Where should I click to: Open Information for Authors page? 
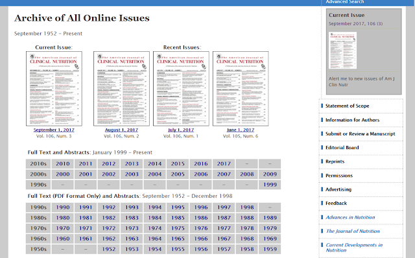coord(352,120)
